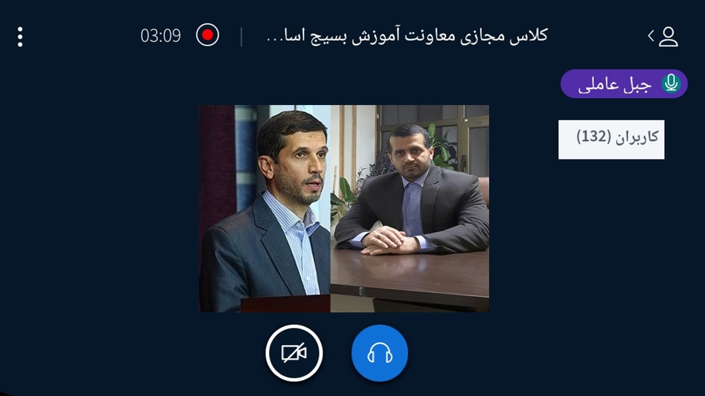Toggle audio with the blue circular button
This screenshot has width=705, height=396.
point(379,353)
